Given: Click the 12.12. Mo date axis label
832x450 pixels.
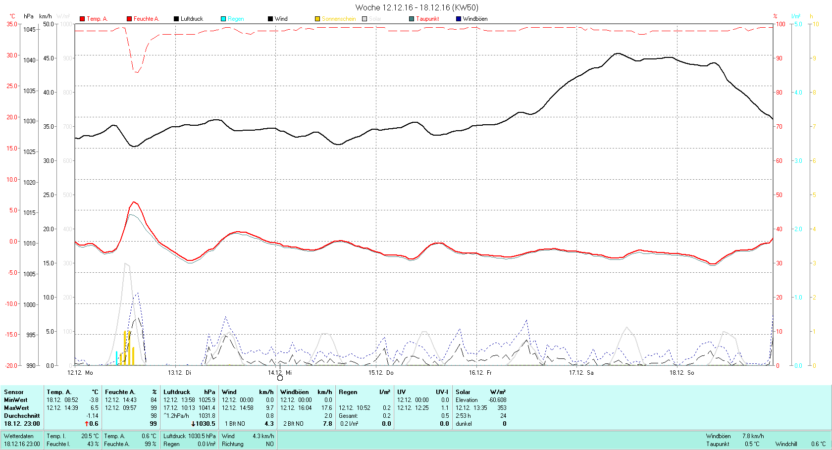Looking at the screenshot, I should pyautogui.click(x=80, y=373).
